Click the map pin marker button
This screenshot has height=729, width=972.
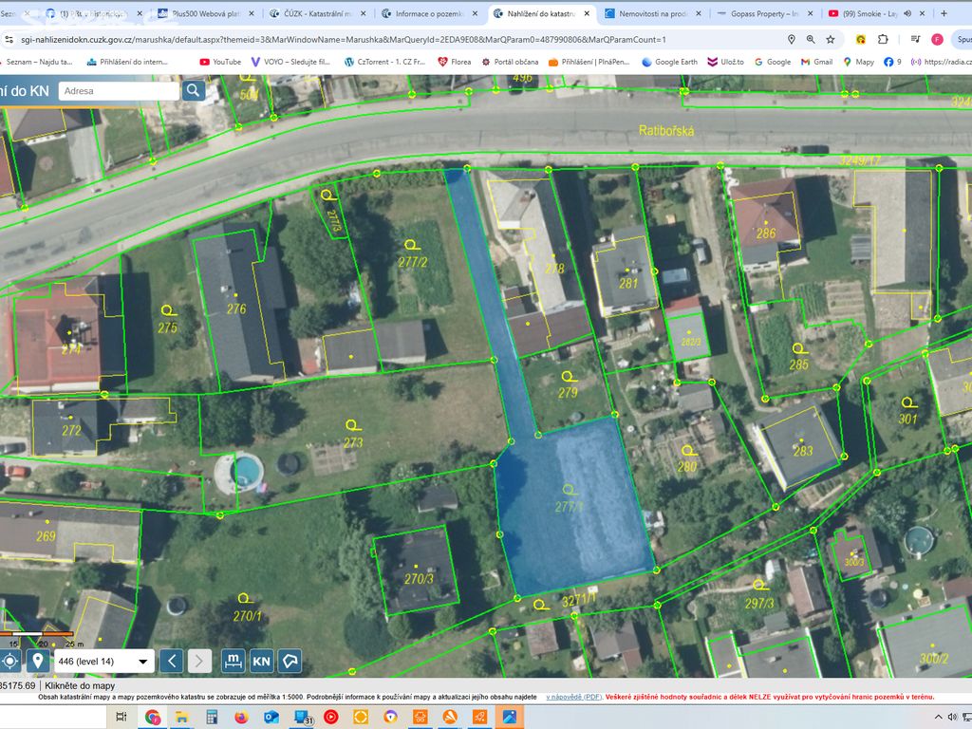click(x=37, y=662)
